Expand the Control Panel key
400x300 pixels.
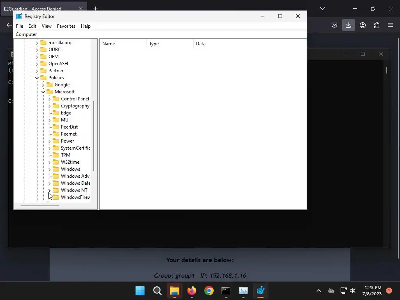[50, 99]
